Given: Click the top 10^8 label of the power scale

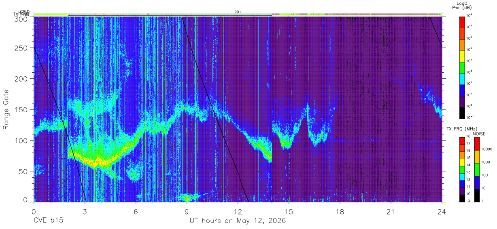Looking at the screenshot, I should (x=470, y=15).
